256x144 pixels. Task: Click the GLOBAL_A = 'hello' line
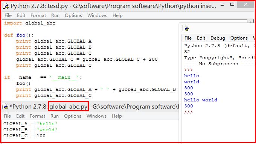click(x=30, y=124)
